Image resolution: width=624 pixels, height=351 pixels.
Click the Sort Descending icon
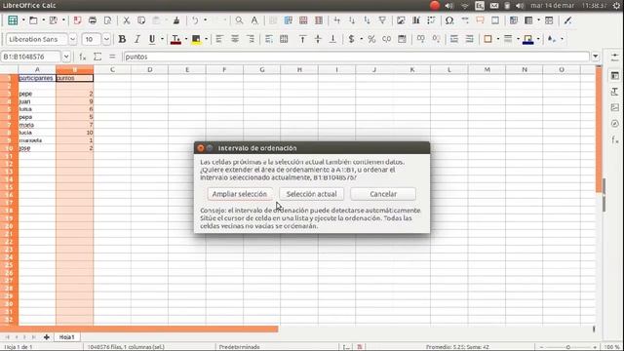pos(367,20)
